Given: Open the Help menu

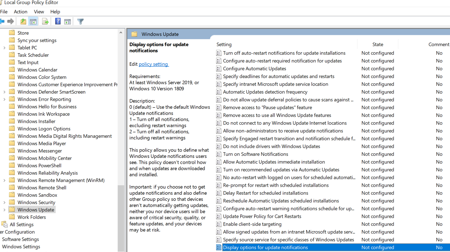Looking at the screenshot, I should point(55,12).
